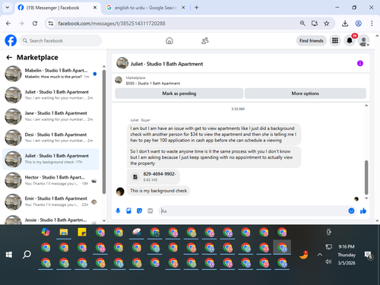The image size is (380, 285).
Task: Click the message text field
Action: pos(253,211)
